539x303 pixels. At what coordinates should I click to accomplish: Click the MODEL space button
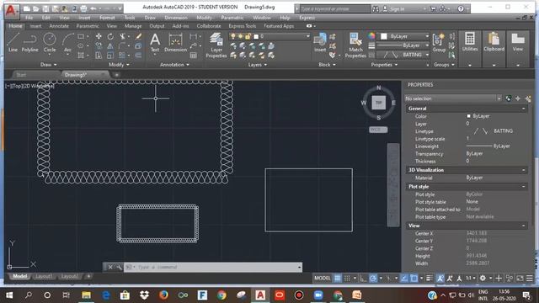pos(322,278)
